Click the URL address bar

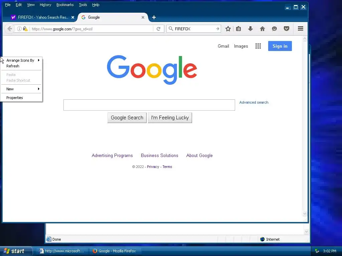click(x=92, y=29)
